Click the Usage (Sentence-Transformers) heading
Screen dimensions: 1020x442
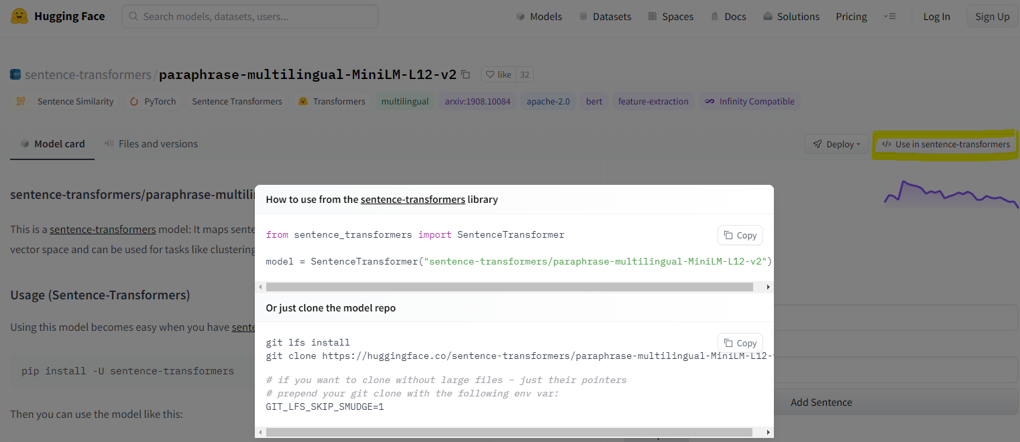[100, 295]
